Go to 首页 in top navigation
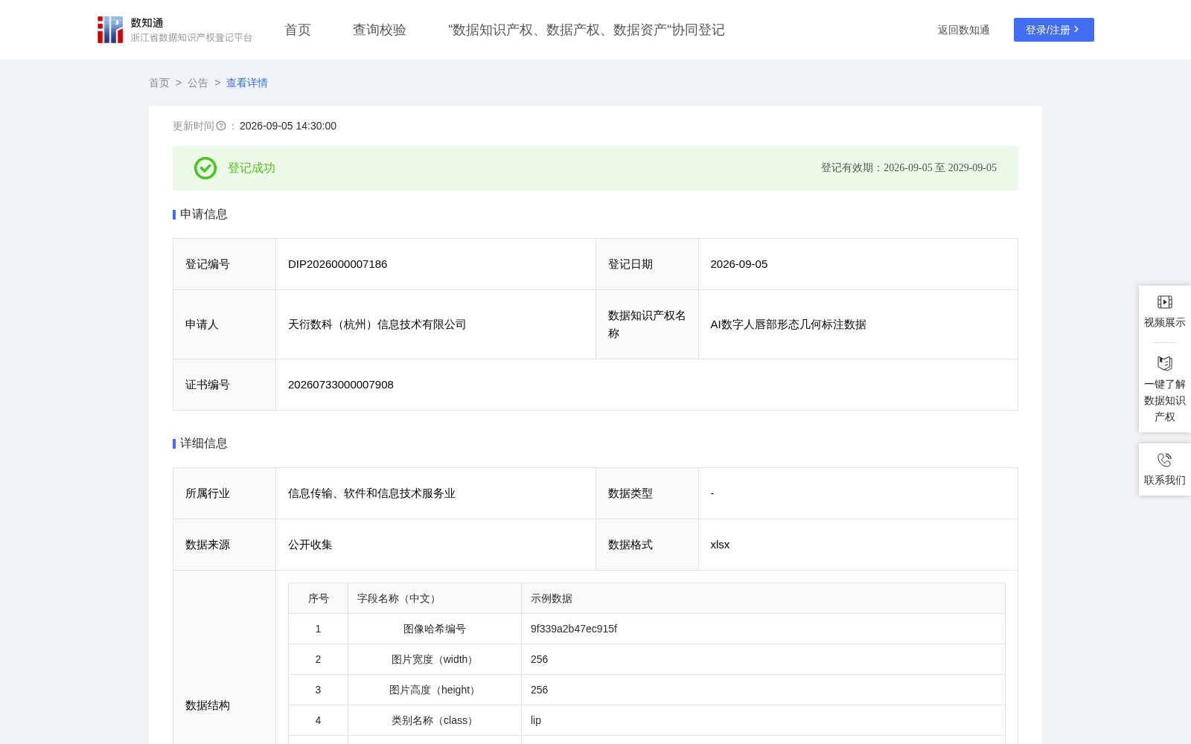 tap(298, 30)
